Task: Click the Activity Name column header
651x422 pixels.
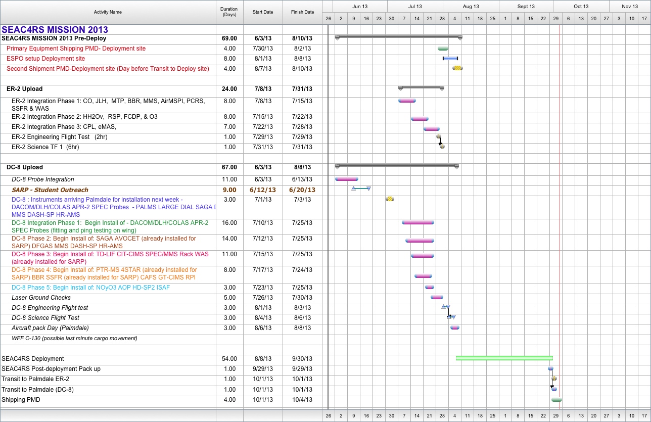Action: coord(108,12)
